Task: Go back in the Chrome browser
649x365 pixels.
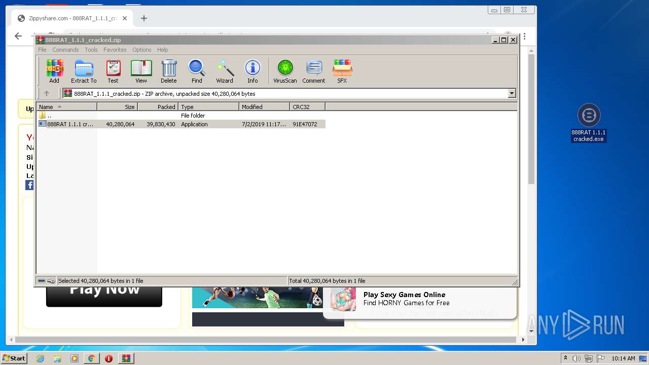Action: 18,36
